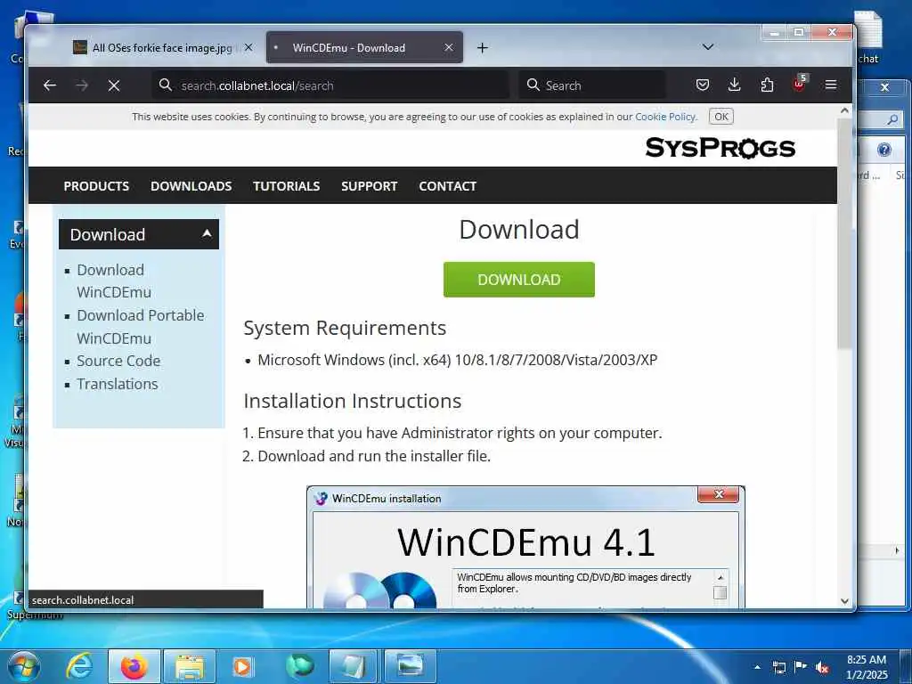Click the forward navigation arrow

pos(82,85)
